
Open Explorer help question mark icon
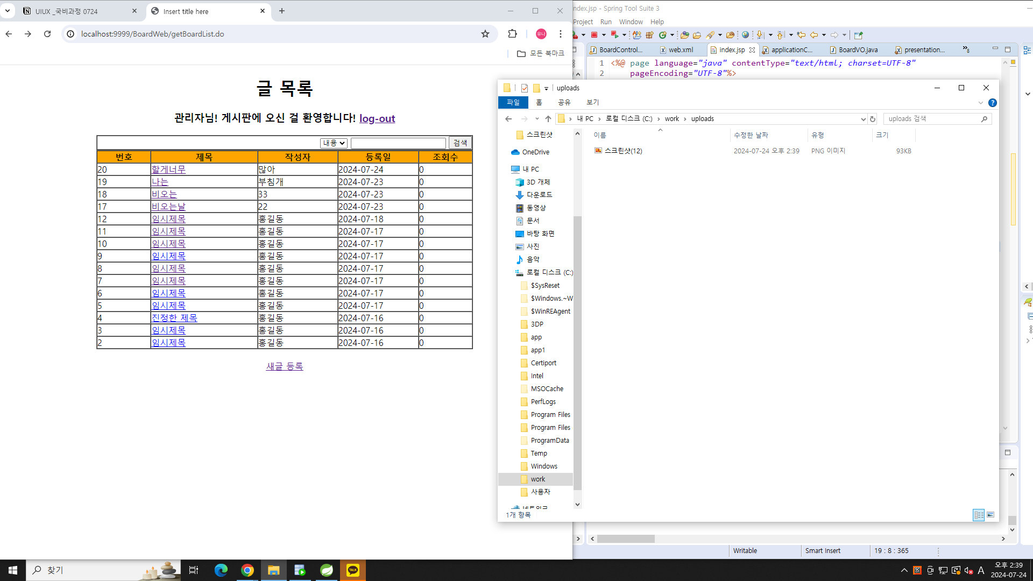(x=993, y=103)
